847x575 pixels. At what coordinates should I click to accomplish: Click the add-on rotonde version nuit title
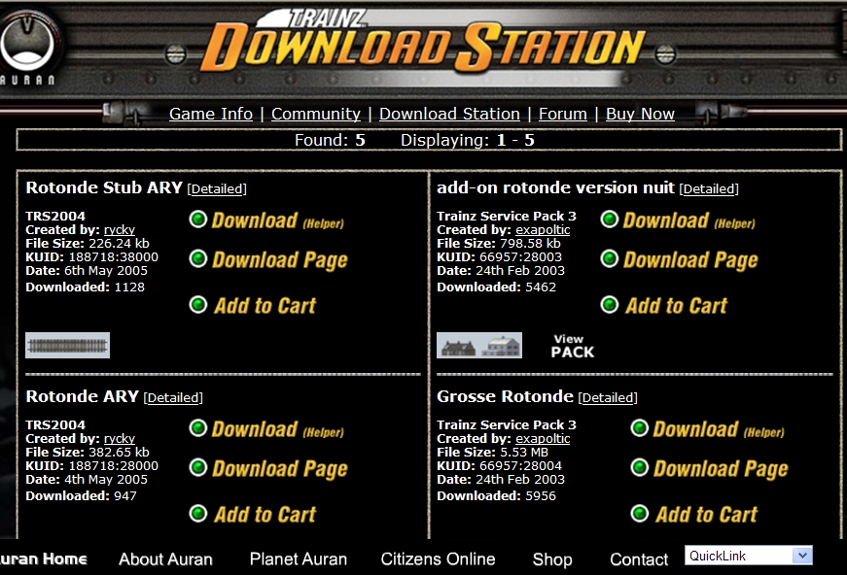click(555, 187)
